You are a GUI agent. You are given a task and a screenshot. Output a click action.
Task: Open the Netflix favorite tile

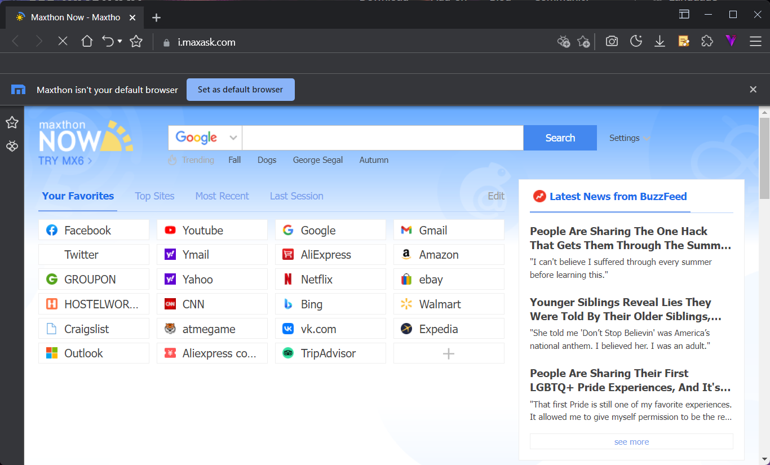pos(330,279)
